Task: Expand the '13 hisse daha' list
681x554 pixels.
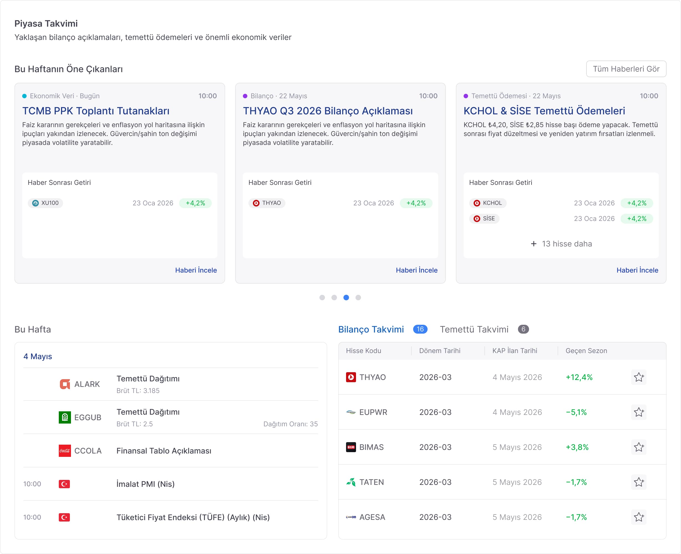Action: click(561, 244)
